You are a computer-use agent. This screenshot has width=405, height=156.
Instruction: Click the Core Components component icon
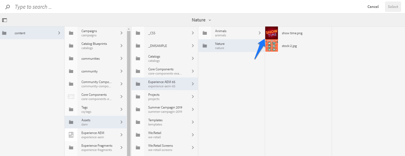pos(71,97)
